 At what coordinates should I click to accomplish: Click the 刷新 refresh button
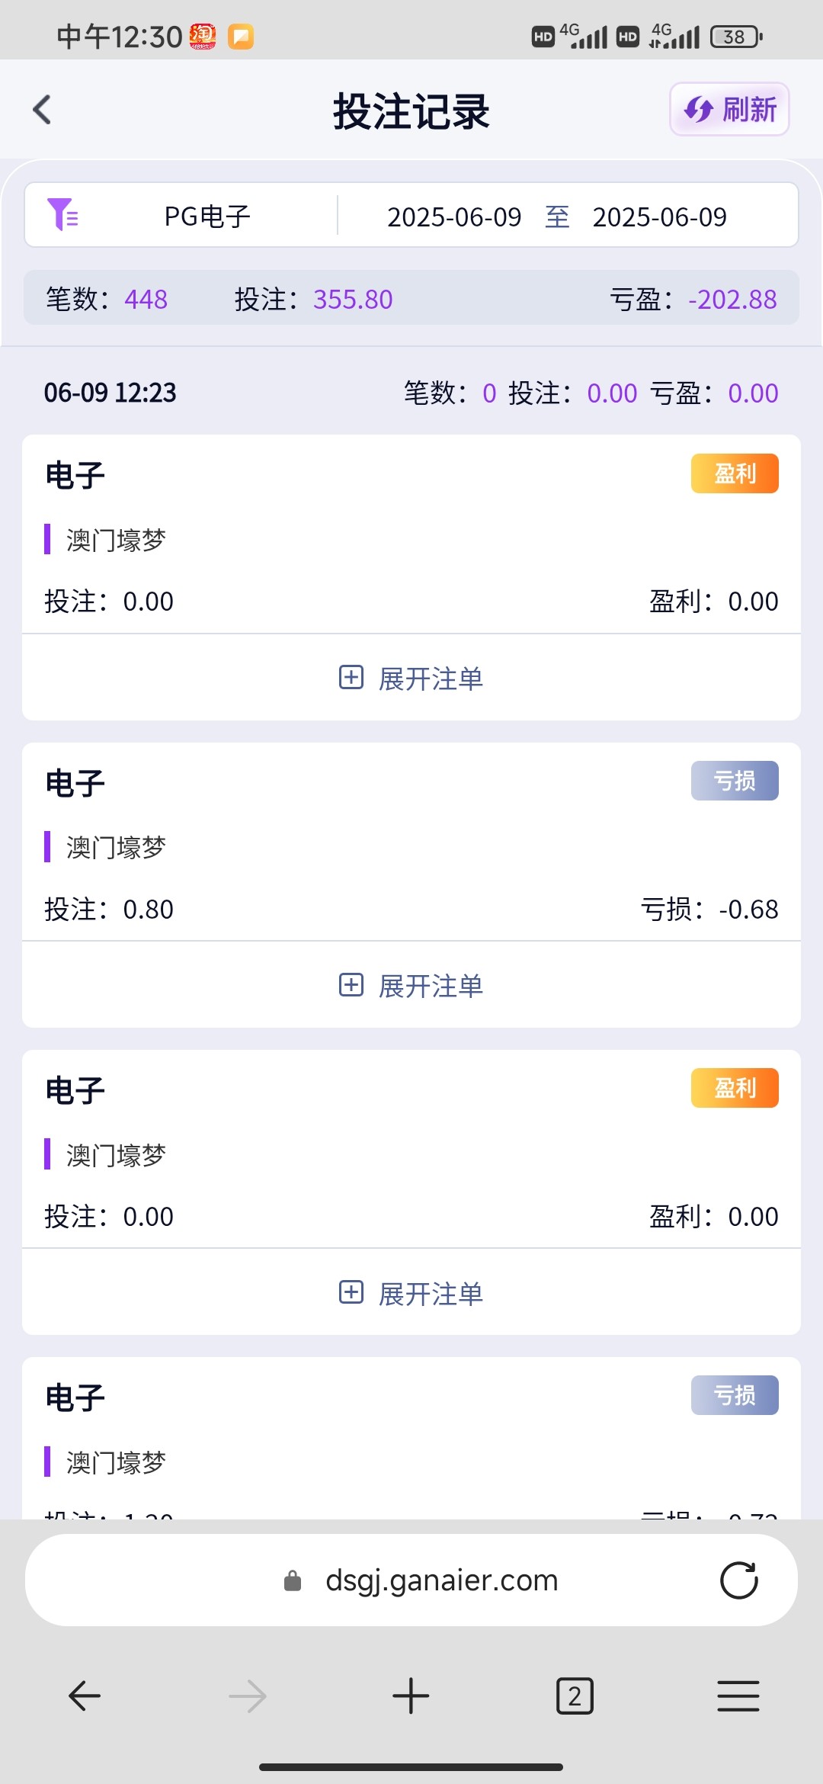click(x=729, y=109)
